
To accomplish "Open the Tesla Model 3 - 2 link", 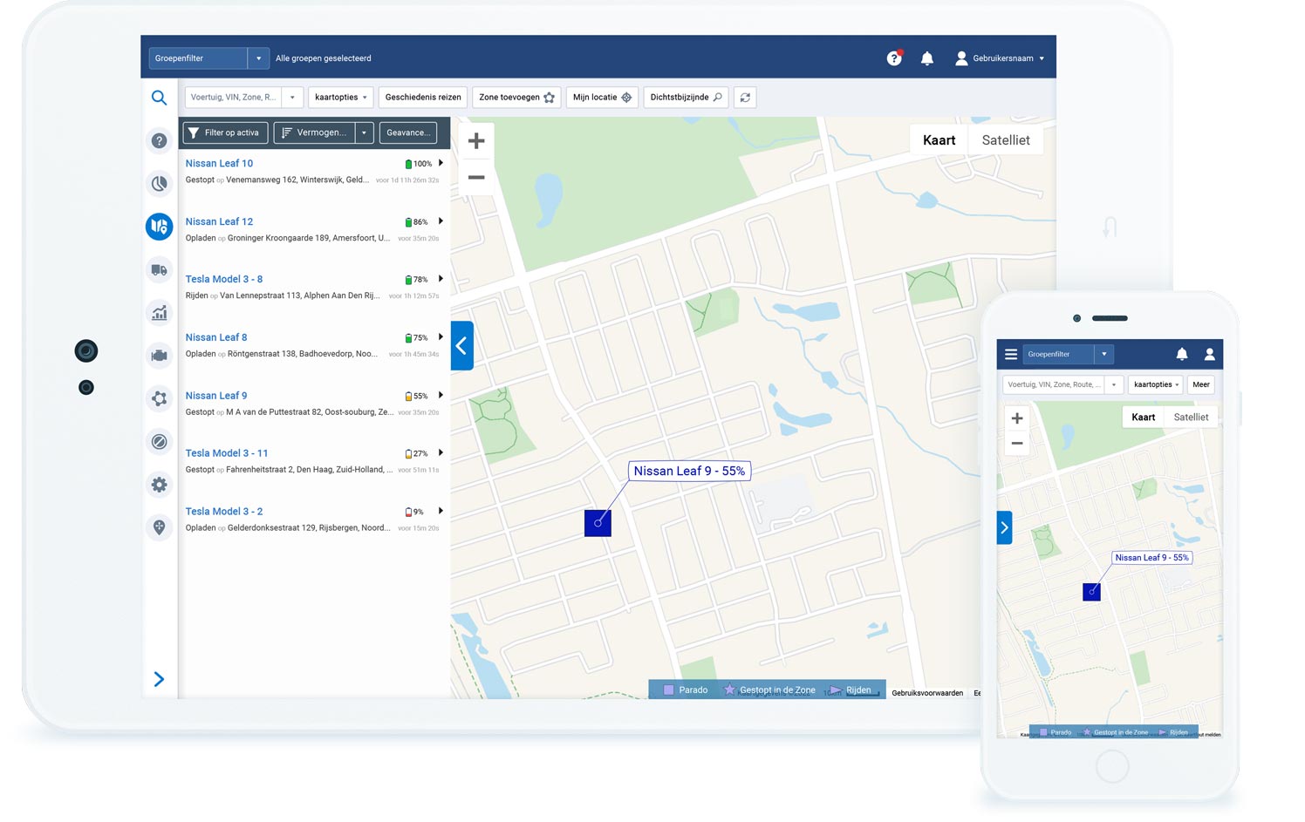I will point(224,512).
